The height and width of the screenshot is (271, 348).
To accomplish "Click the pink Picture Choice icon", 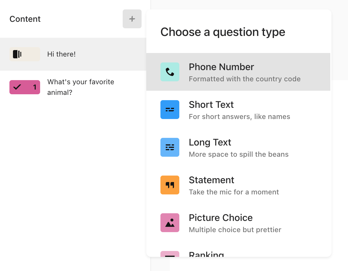I will click(x=170, y=222).
